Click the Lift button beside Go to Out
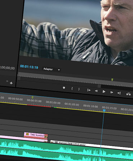The width and height of the screenshot is (133, 161). [x=128, y=94]
